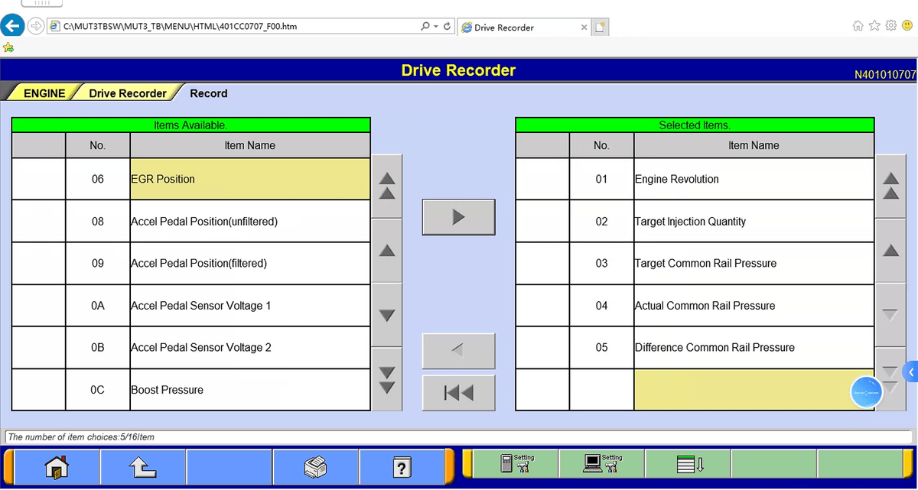Image resolution: width=918 pixels, height=490 pixels.
Task: Choose Accel Pedal Sensor Voltage 1 row
Action: pos(249,306)
